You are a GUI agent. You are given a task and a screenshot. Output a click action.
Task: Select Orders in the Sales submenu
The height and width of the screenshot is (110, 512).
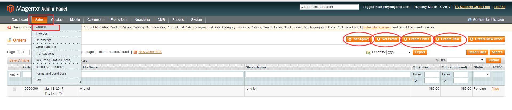point(56,27)
